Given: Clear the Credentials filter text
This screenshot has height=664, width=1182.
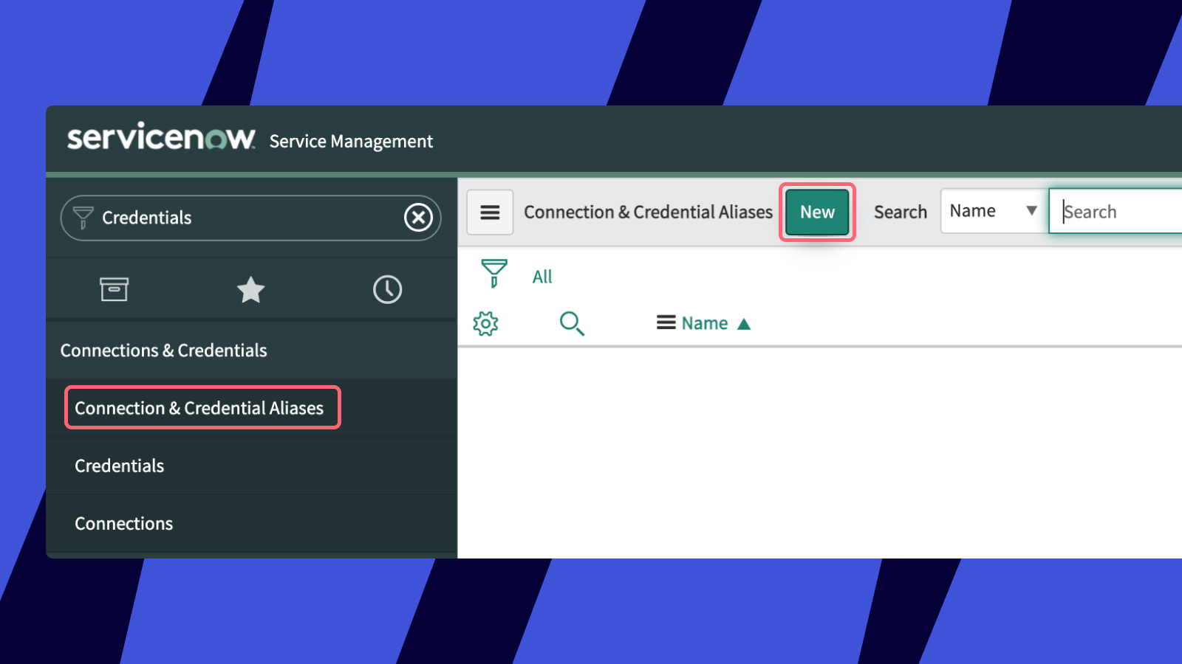Looking at the screenshot, I should click(418, 218).
